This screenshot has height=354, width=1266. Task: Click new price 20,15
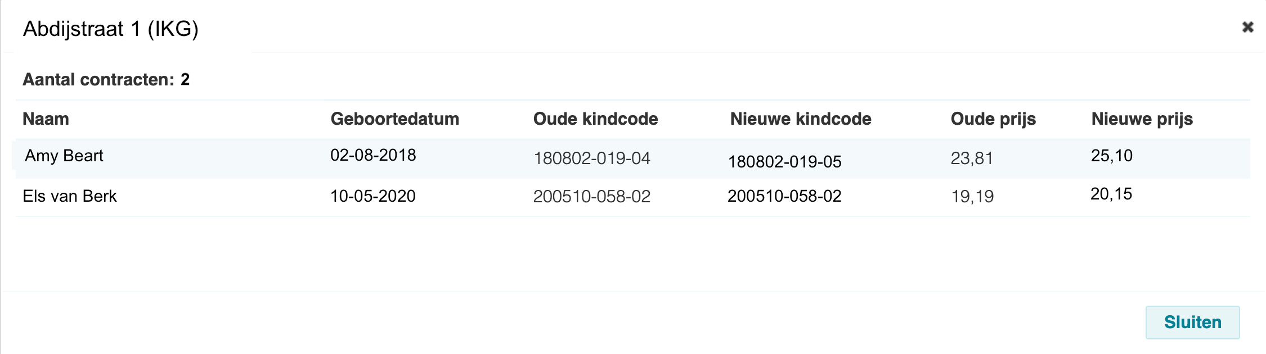pos(1111,194)
